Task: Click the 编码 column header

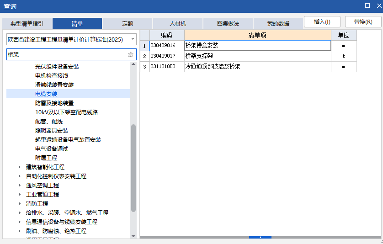Action: (167, 35)
